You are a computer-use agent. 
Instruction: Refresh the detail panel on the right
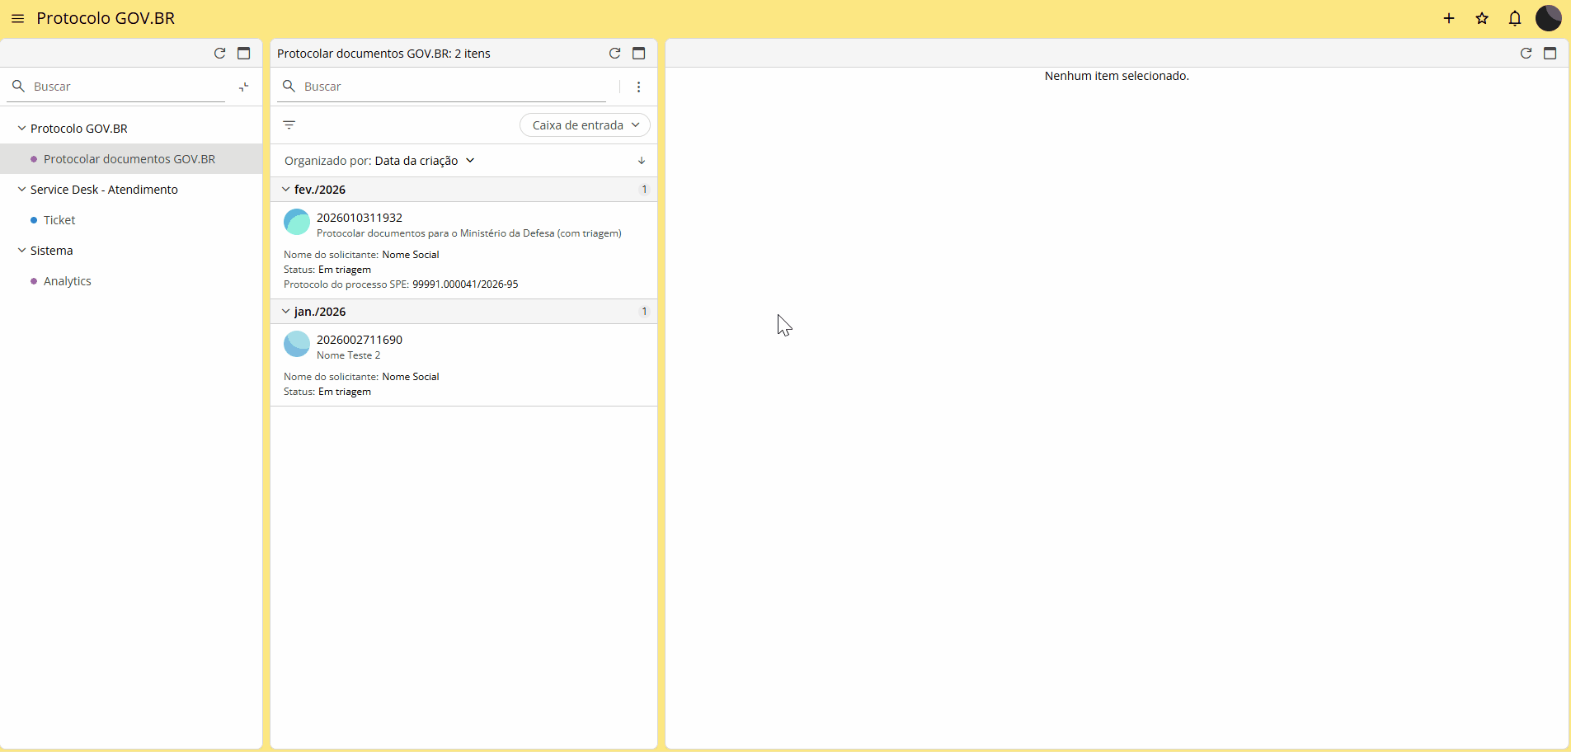[x=1526, y=53]
